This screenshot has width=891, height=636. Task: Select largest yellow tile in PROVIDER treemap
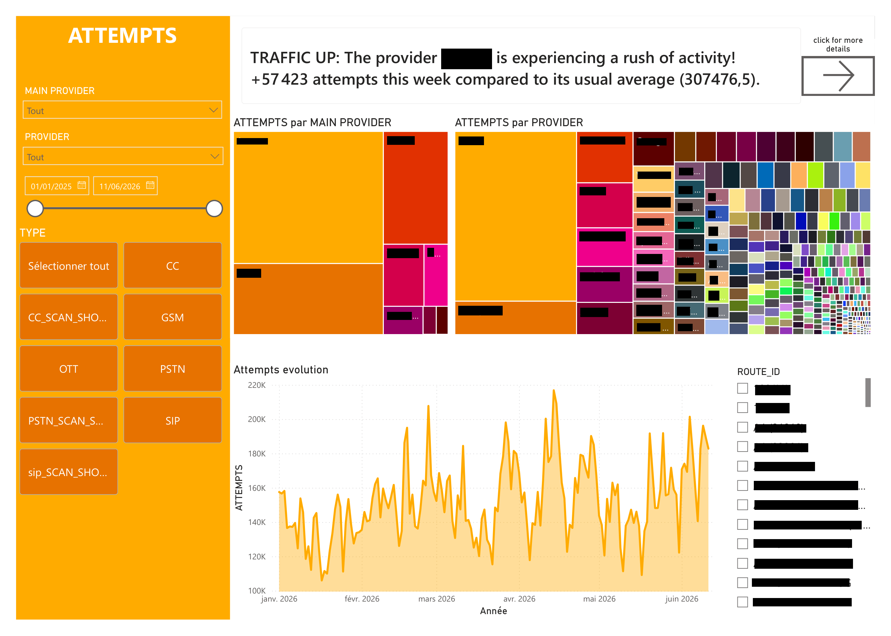(x=516, y=216)
